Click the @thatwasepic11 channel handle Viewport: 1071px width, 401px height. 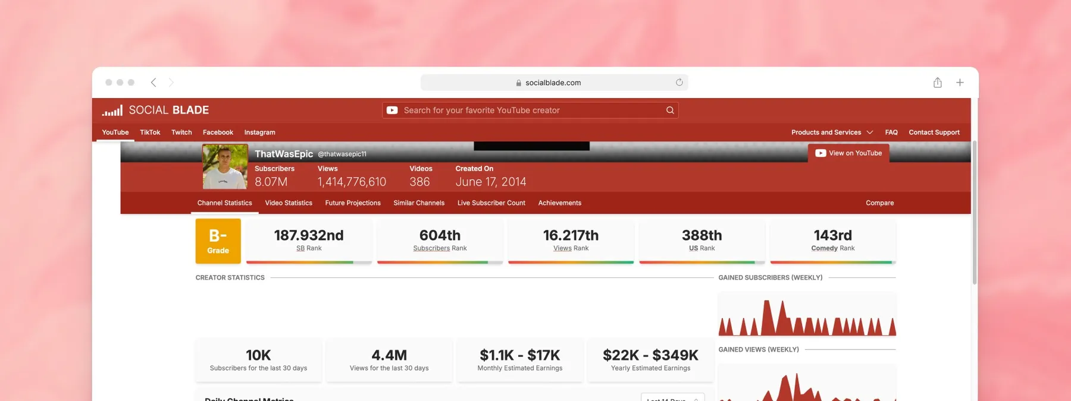pos(342,154)
